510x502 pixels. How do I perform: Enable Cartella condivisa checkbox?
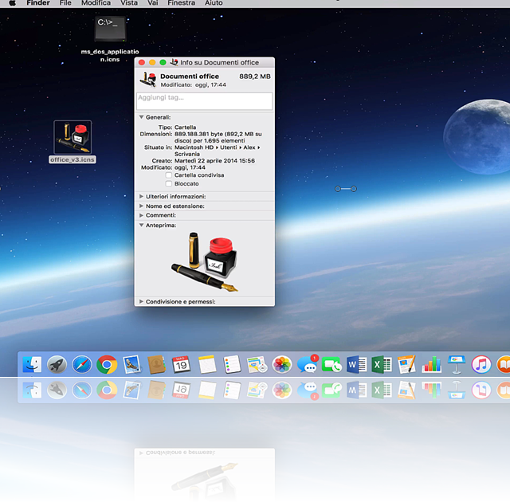click(x=168, y=175)
